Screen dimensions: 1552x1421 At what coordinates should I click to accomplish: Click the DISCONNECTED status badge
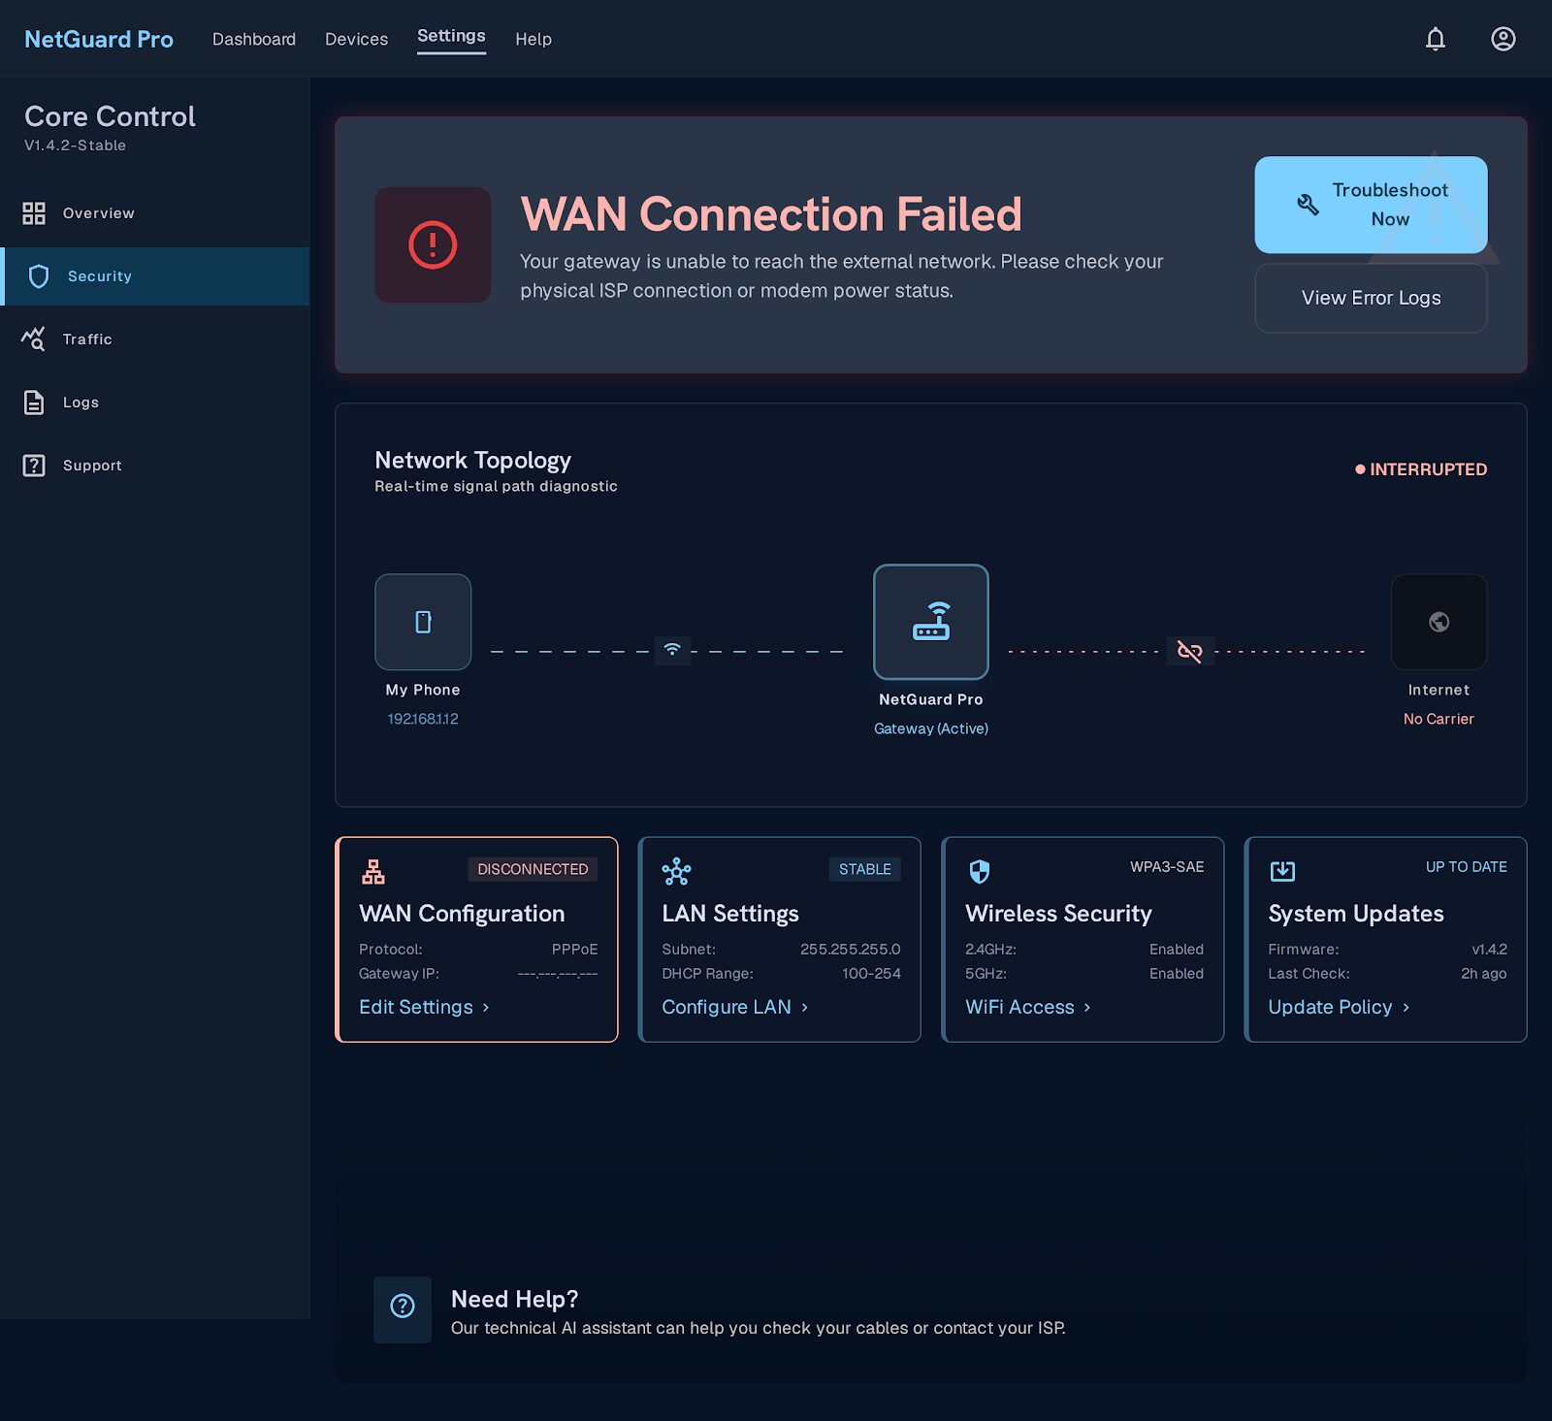point(533,869)
